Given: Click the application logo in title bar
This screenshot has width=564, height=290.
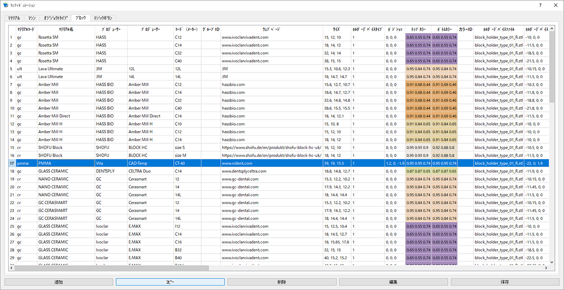Looking at the screenshot, I should [5, 5].
